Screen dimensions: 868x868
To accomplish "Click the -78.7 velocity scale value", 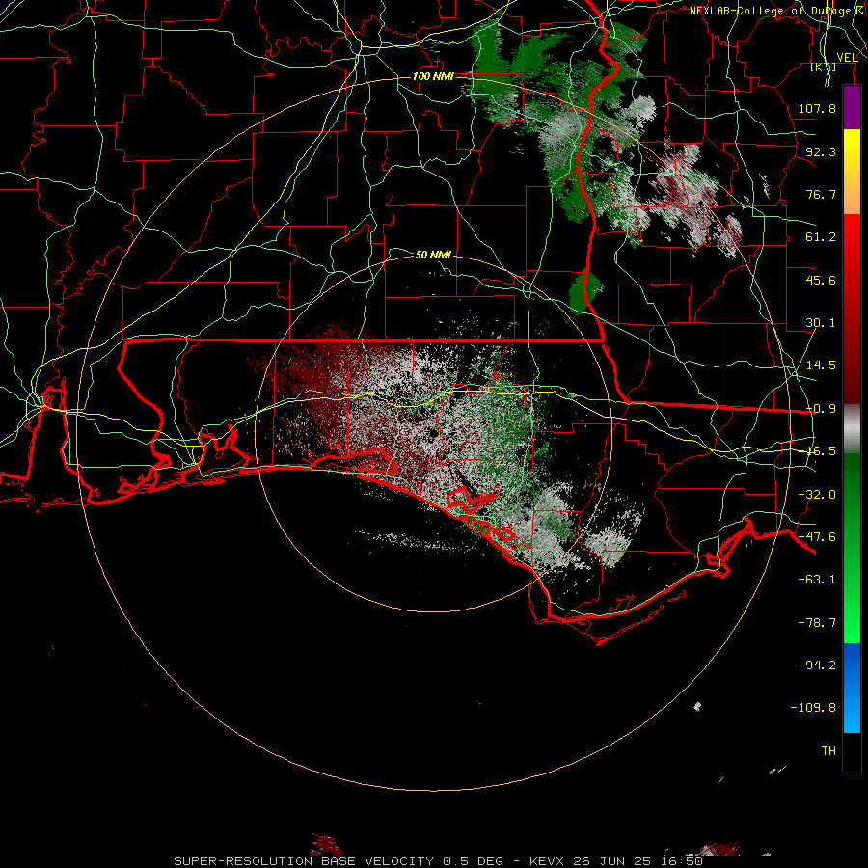I will (817, 623).
